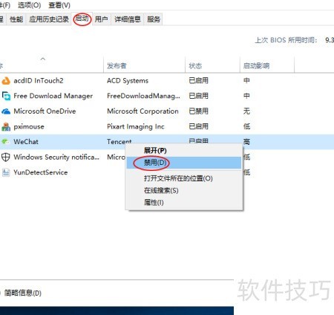Sort by 发布者 column header
This screenshot has width=334, height=315.
click(x=117, y=66)
